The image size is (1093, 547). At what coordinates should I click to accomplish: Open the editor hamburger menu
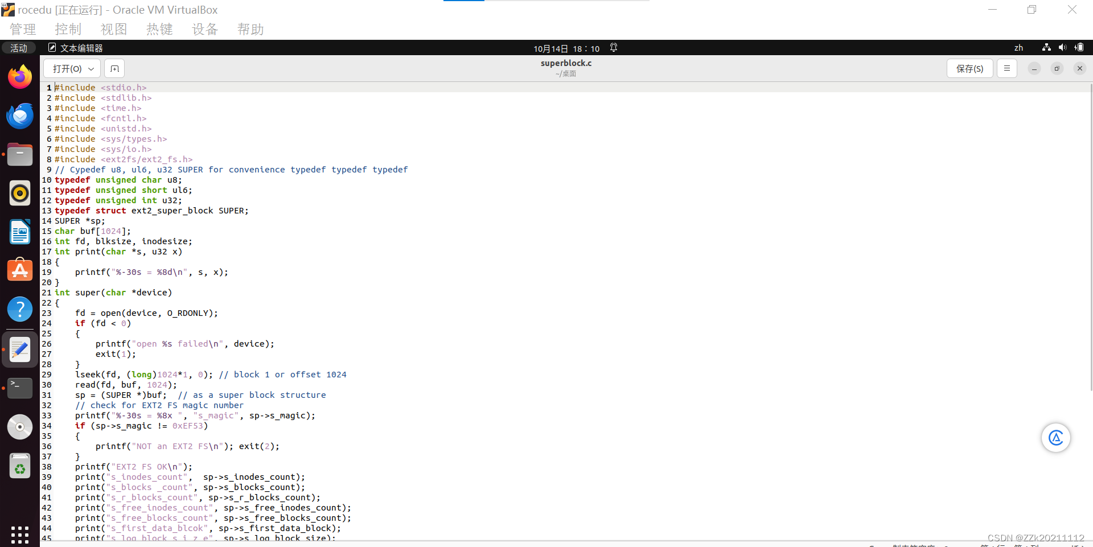1006,68
